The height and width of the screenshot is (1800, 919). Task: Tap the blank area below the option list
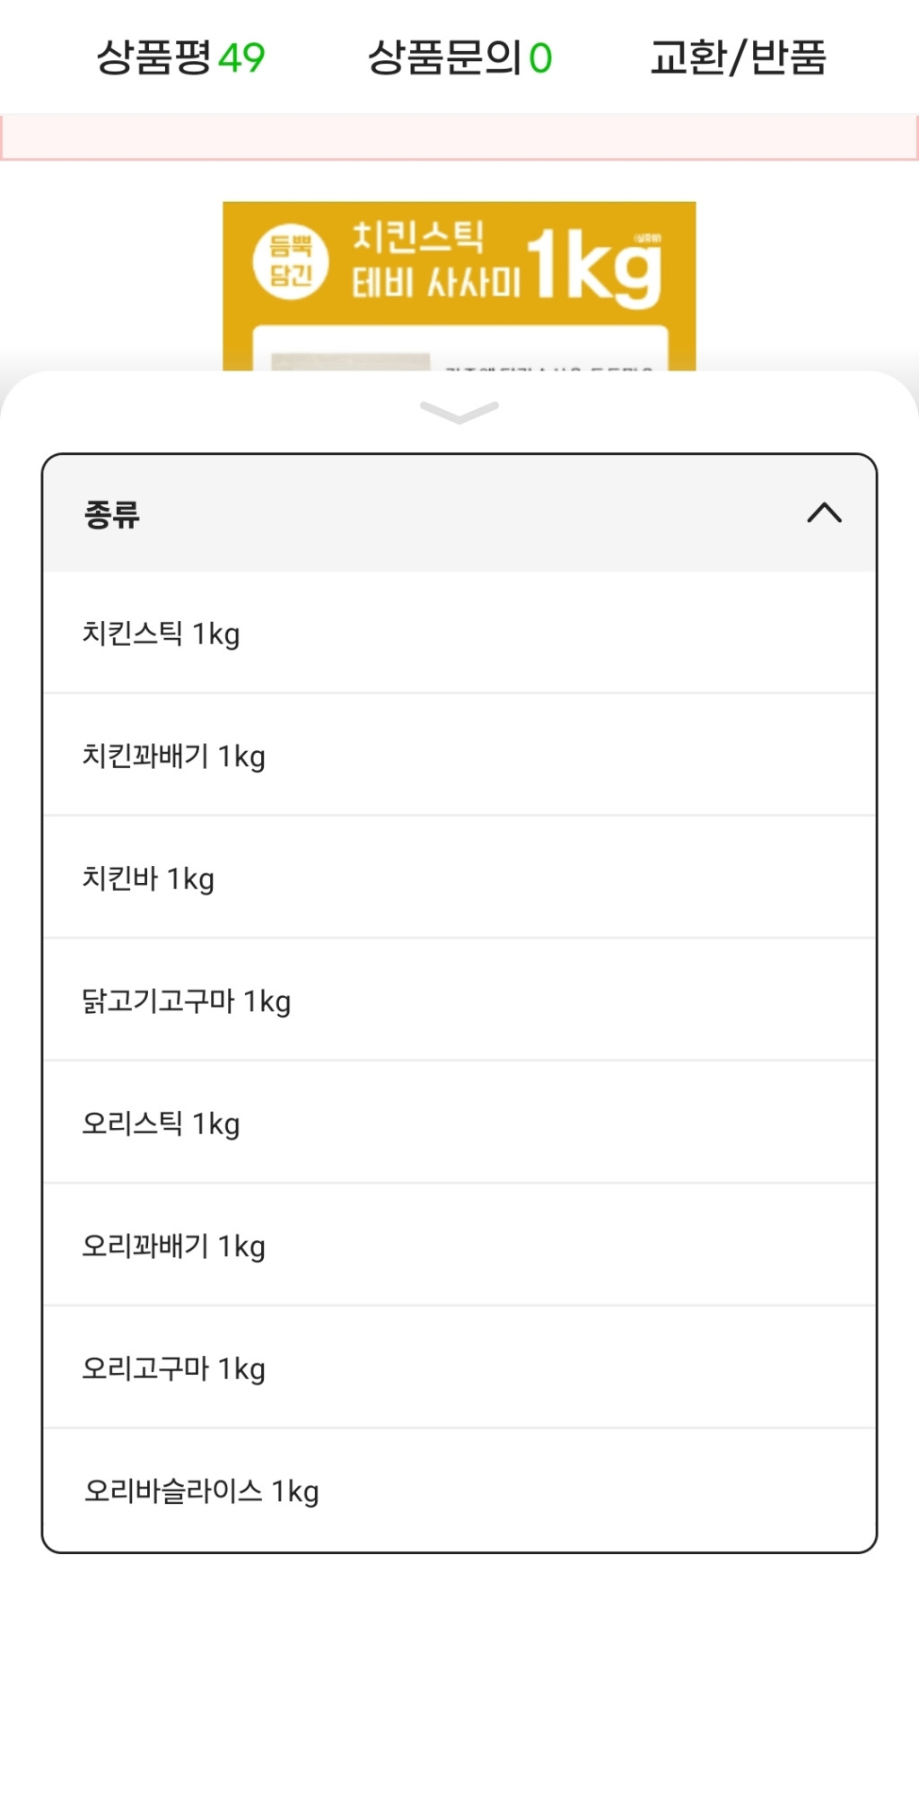pyautogui.click(x=459, y=1669)
